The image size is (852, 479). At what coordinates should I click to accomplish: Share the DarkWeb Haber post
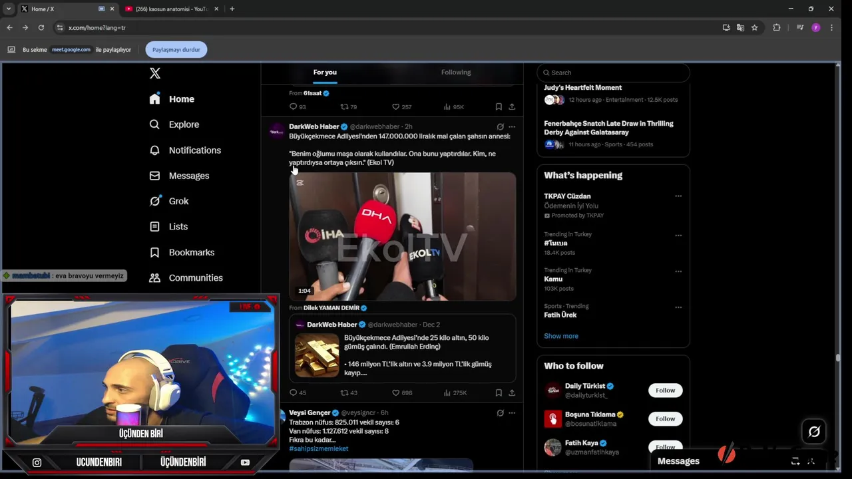[x=512, y=393]
